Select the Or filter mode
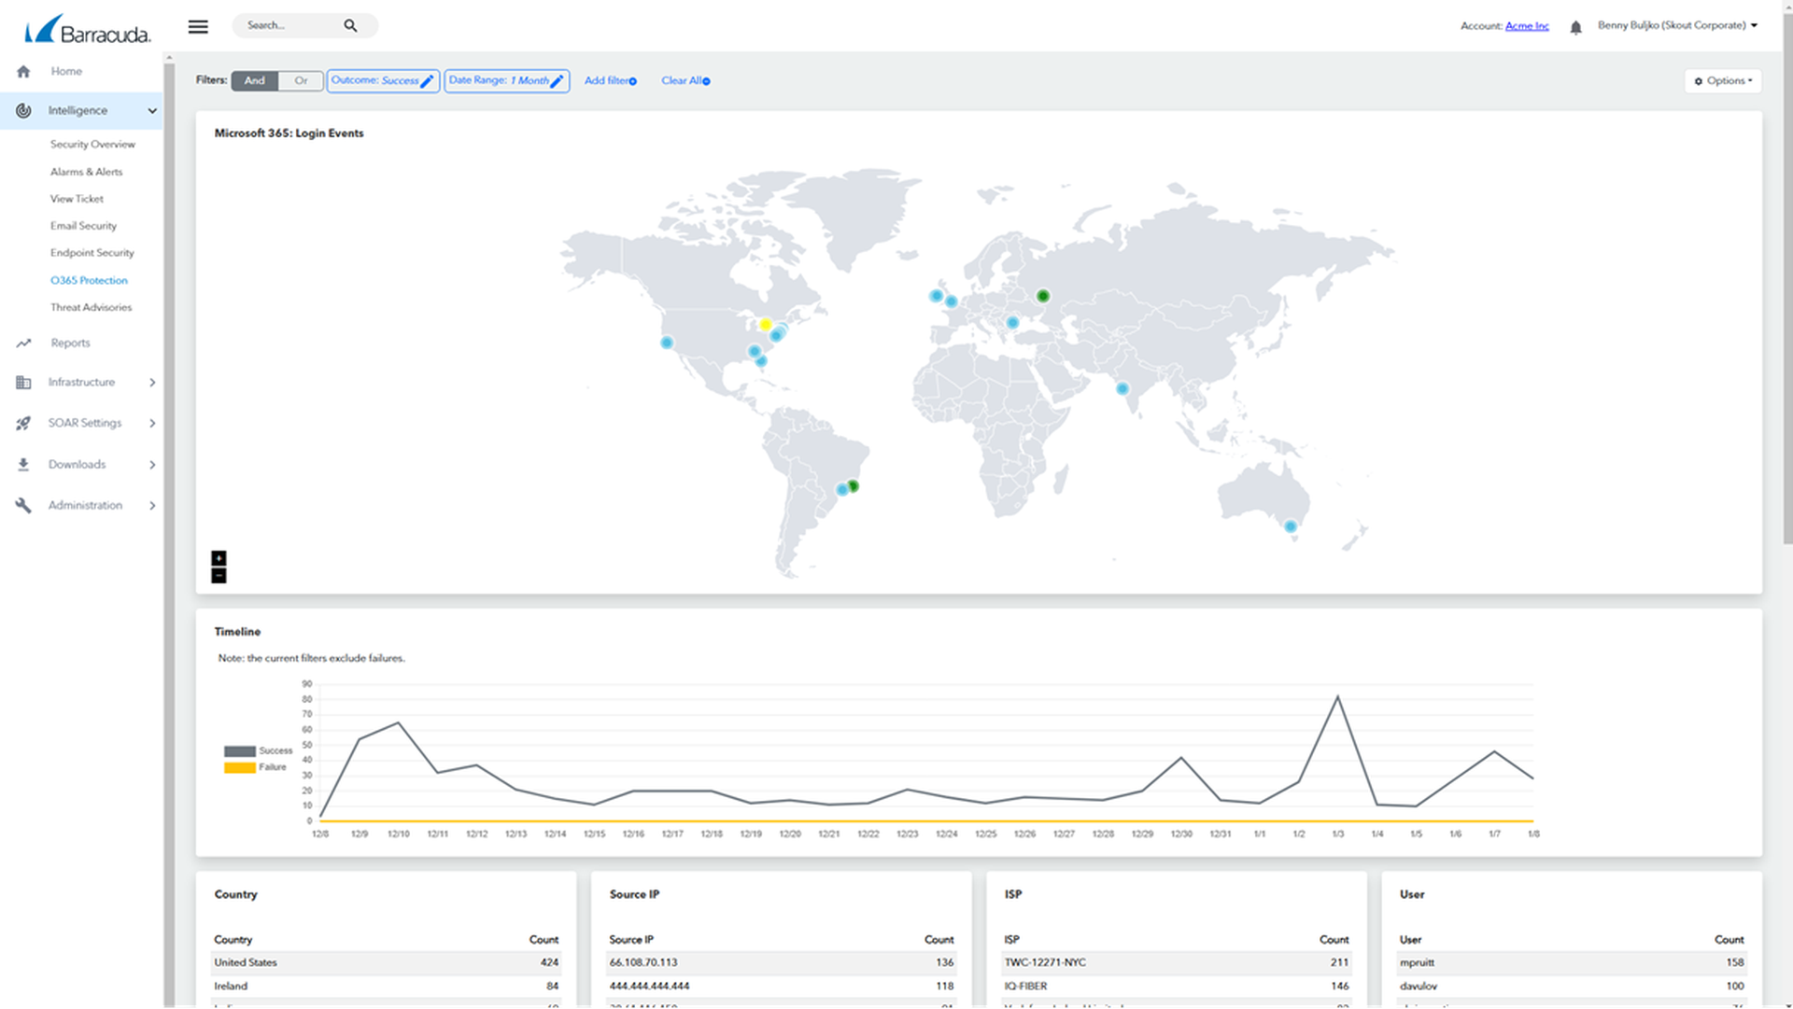The width and height of the screenshot is (1793, 1009). (x=301, y=81)
